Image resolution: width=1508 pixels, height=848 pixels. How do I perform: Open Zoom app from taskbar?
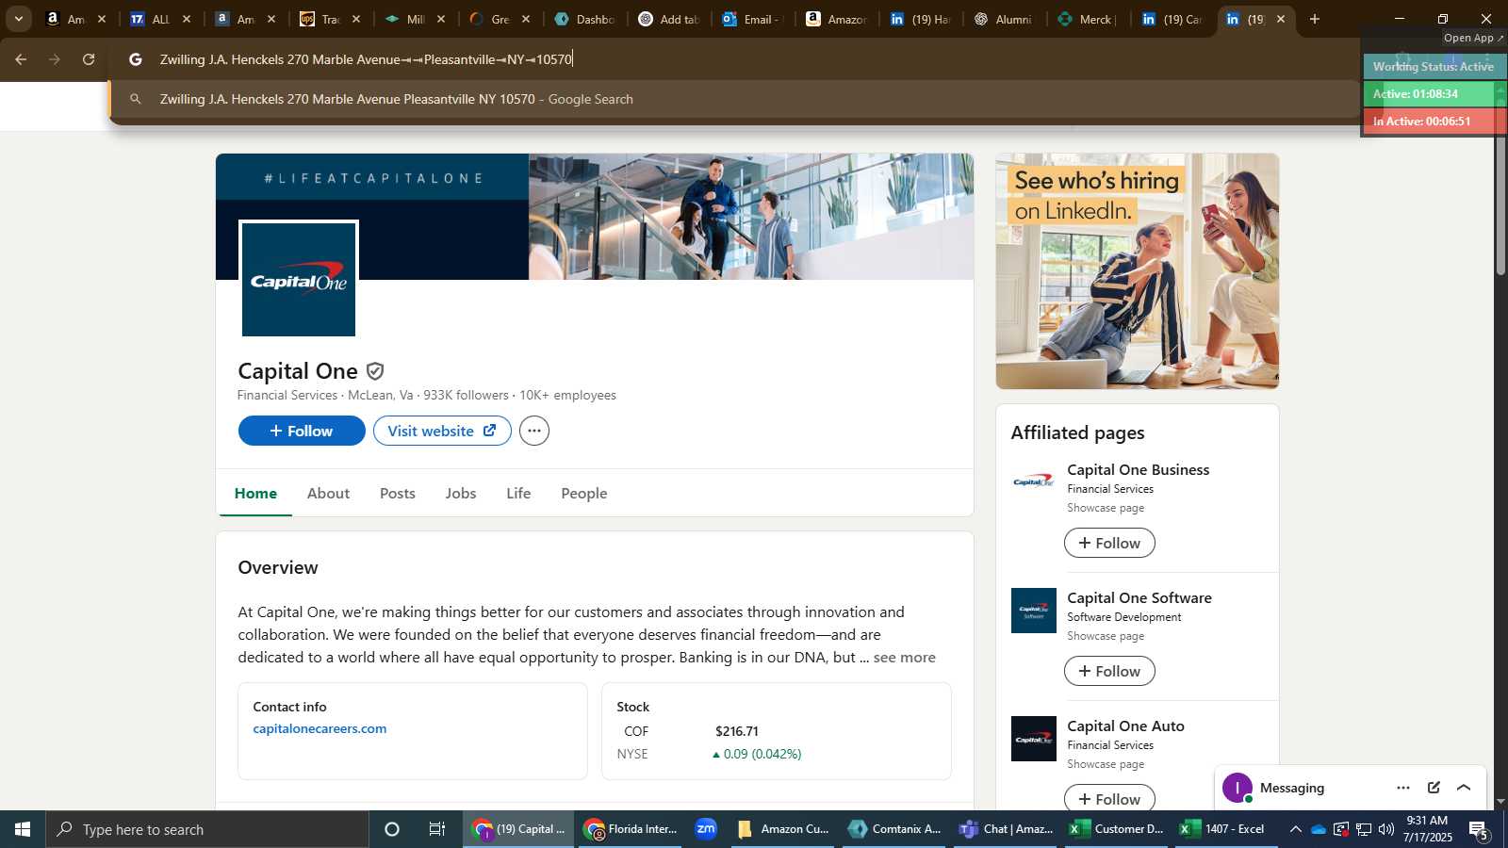click(706, 829)
